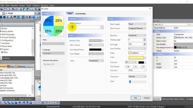Click the magnifier Find icon in the toolbar
This screenshot has height=108, width=193.
[x=31, y=9]
